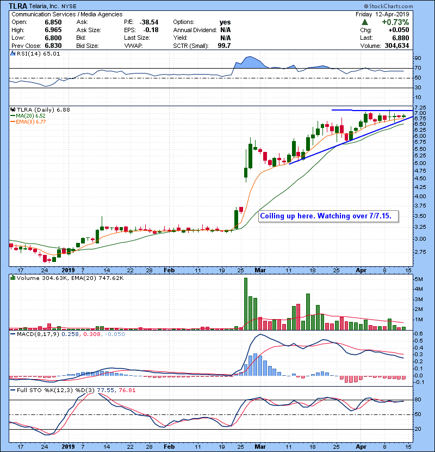Click the P/E value -38.54
This screenshot has height=452, width=435.
click(x=149, y=22)
